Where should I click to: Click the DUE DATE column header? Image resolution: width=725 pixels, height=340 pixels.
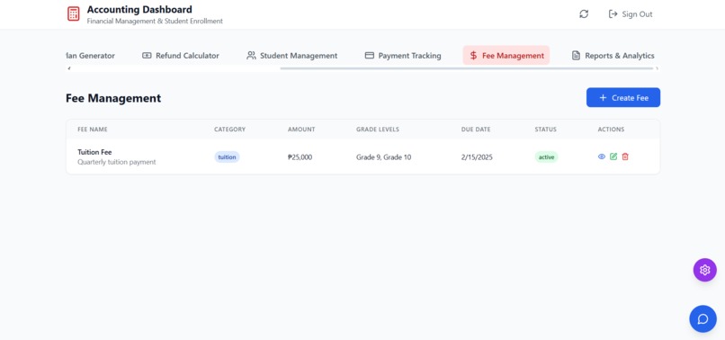click(x=476, y=130)
